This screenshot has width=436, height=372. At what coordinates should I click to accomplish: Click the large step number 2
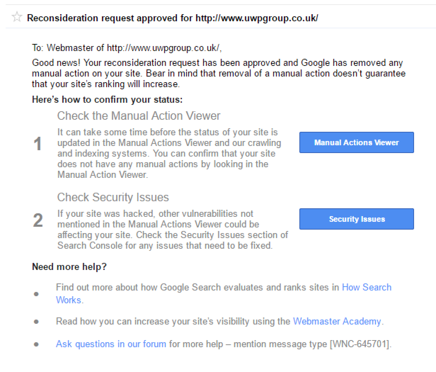(38, 220)
